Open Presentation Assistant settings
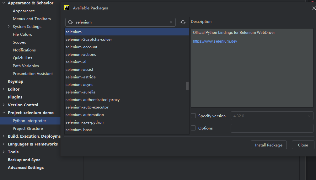This screenshot has width=316, height=180. click(33, 73)
